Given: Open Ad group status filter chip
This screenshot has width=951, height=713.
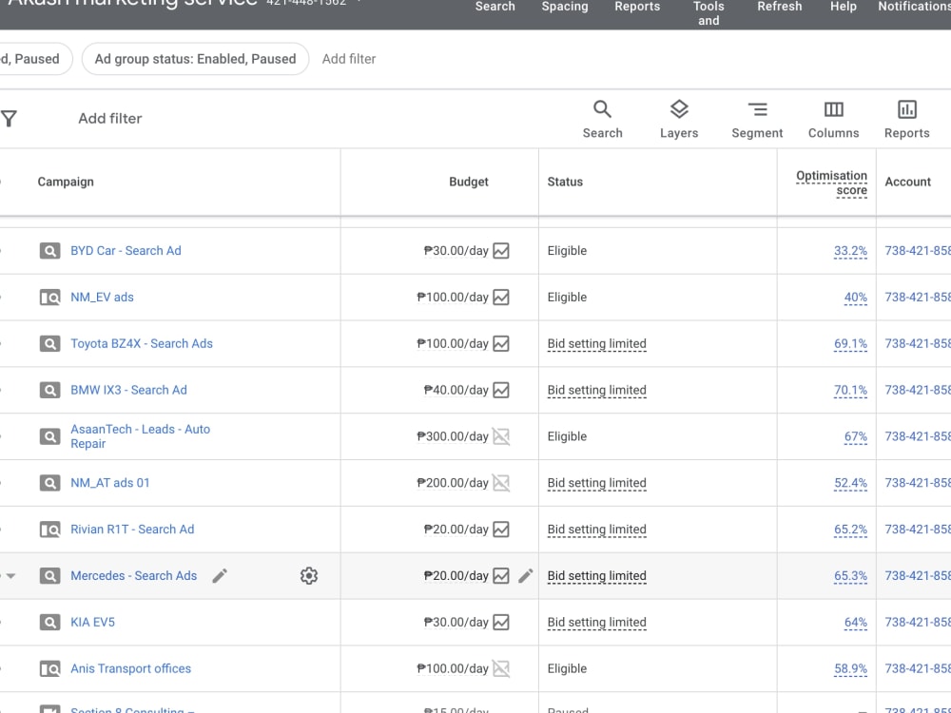Looking at the screenshot, I should click(x=195, y=59).
